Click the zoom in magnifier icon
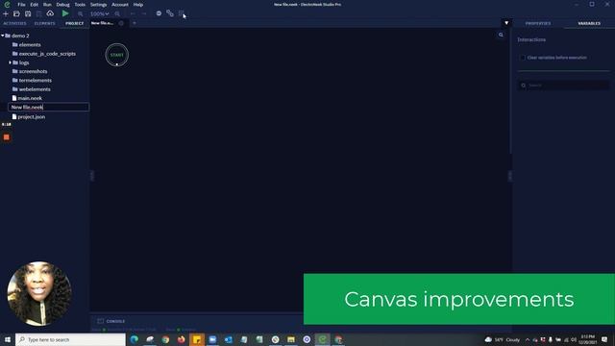This screenshot has height=346, width=615. tap(117, 13)
